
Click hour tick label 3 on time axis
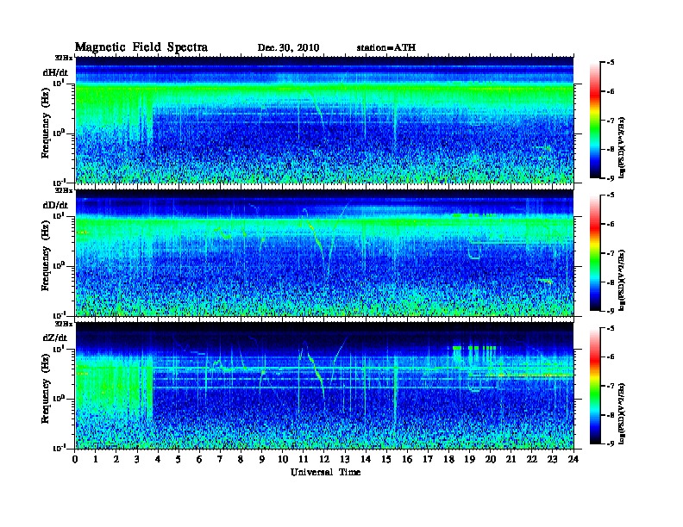[x=137, y=459]
